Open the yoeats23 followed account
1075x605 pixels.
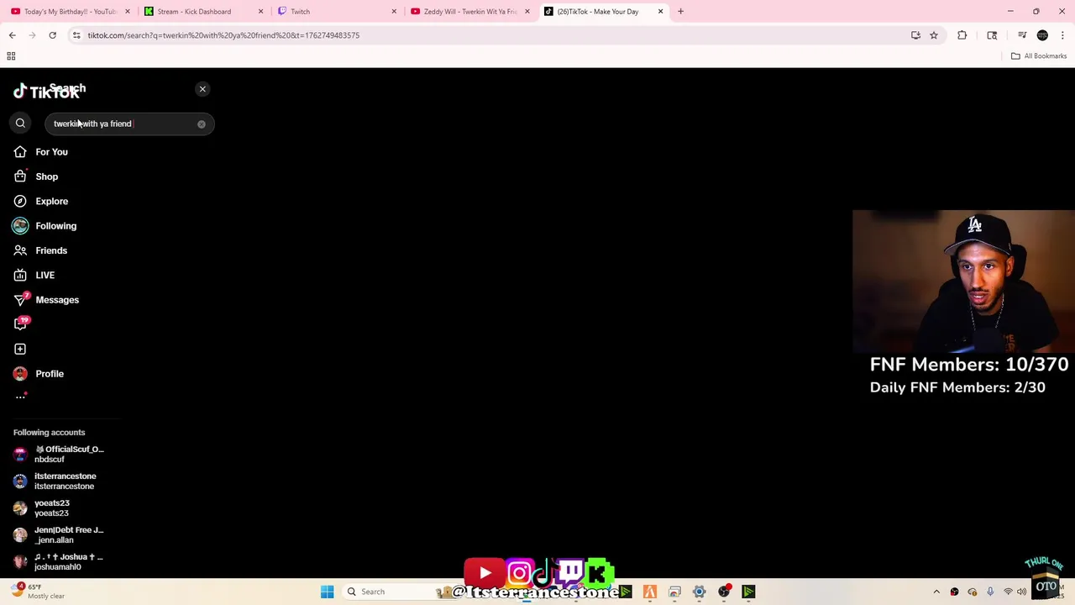[42, 508]
